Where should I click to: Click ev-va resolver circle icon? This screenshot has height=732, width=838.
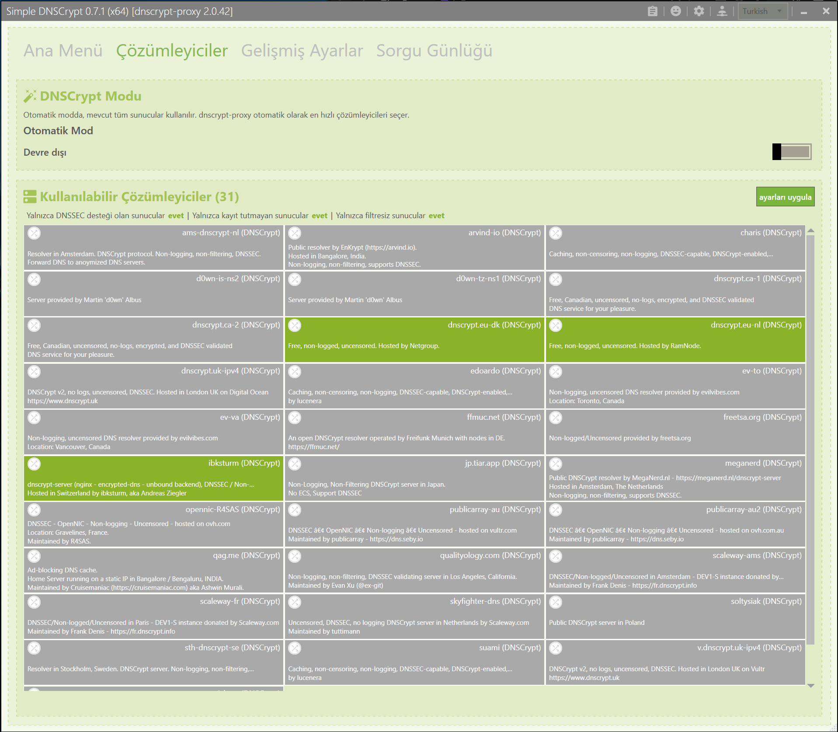(x=34, y=418)
